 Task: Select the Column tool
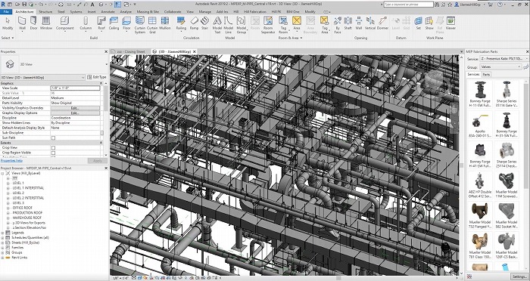(86, 23)
